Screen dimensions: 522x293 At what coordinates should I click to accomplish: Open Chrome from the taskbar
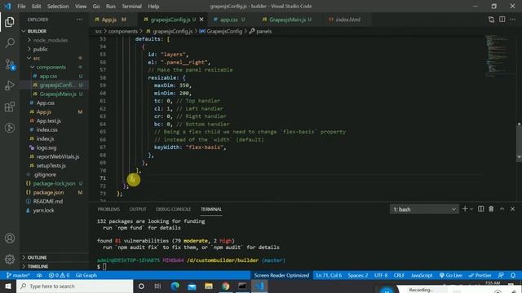point(225,286)
